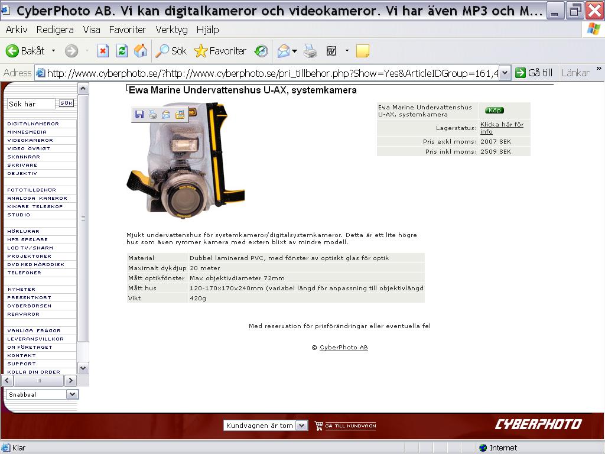Open the Visa menu
Image resolution: width=605 pixels, height=454 pixels.
92,30
